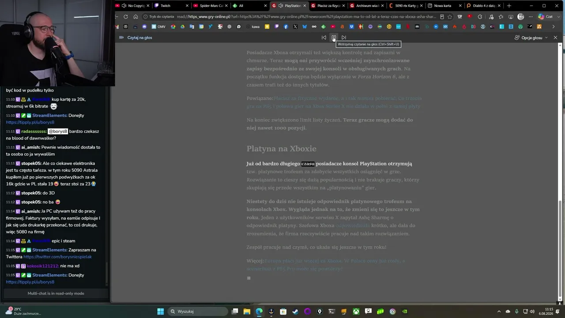Click the Czytaj na głos label
Image resolution: width=565 pixels, height=318 pixels.
(x=139, y=38)
